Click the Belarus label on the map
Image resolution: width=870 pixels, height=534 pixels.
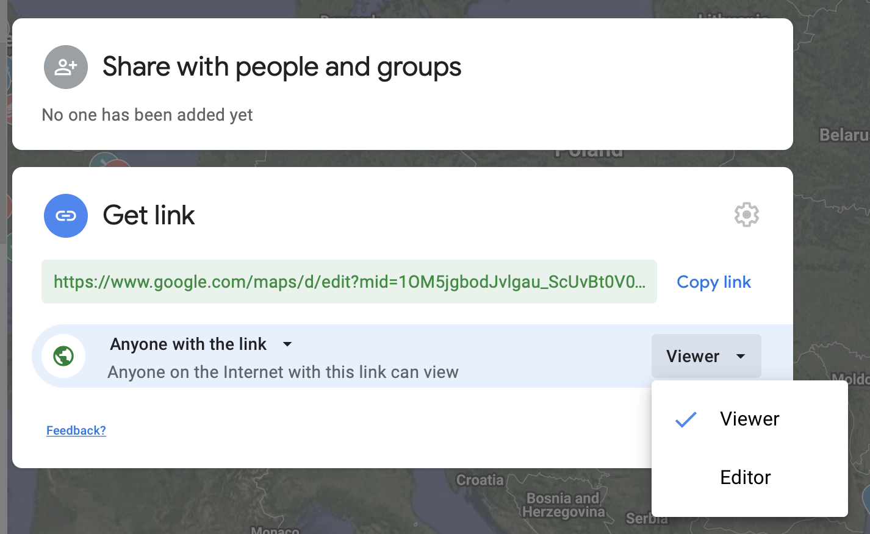pos(843,135)
